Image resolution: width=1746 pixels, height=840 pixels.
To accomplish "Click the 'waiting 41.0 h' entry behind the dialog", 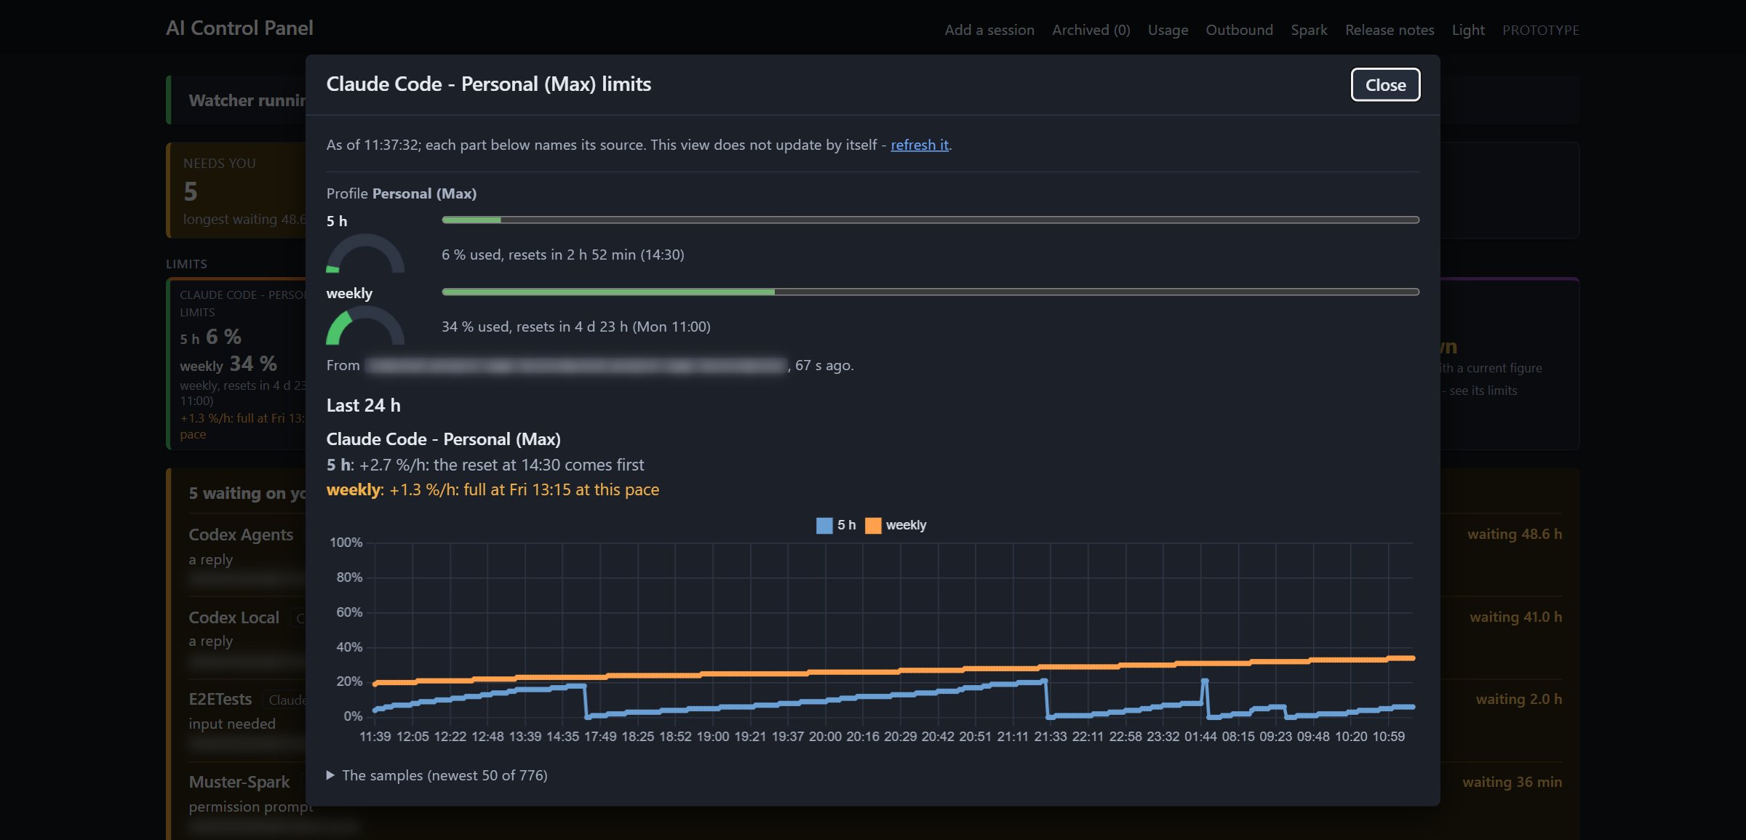I will tap(1516, 617).
